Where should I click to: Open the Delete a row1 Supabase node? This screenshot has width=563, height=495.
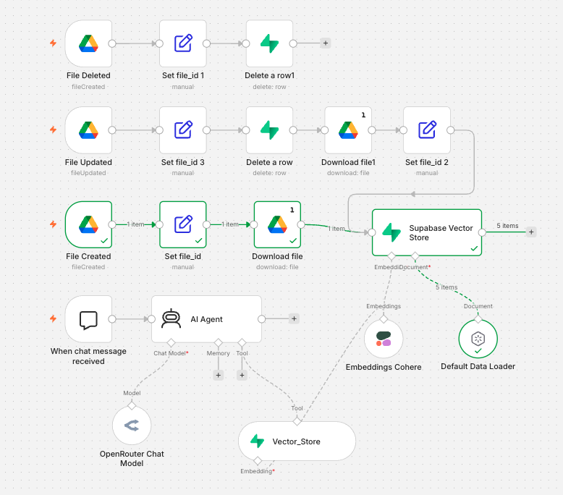[269, 43]
